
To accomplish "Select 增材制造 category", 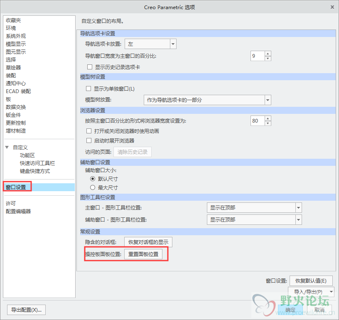I will [x=15, y=131].
